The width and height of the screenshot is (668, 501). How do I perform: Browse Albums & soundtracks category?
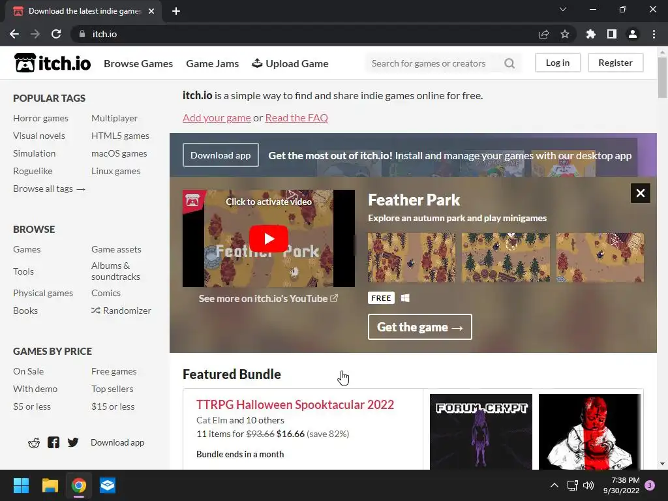click(x=116, y=271)
